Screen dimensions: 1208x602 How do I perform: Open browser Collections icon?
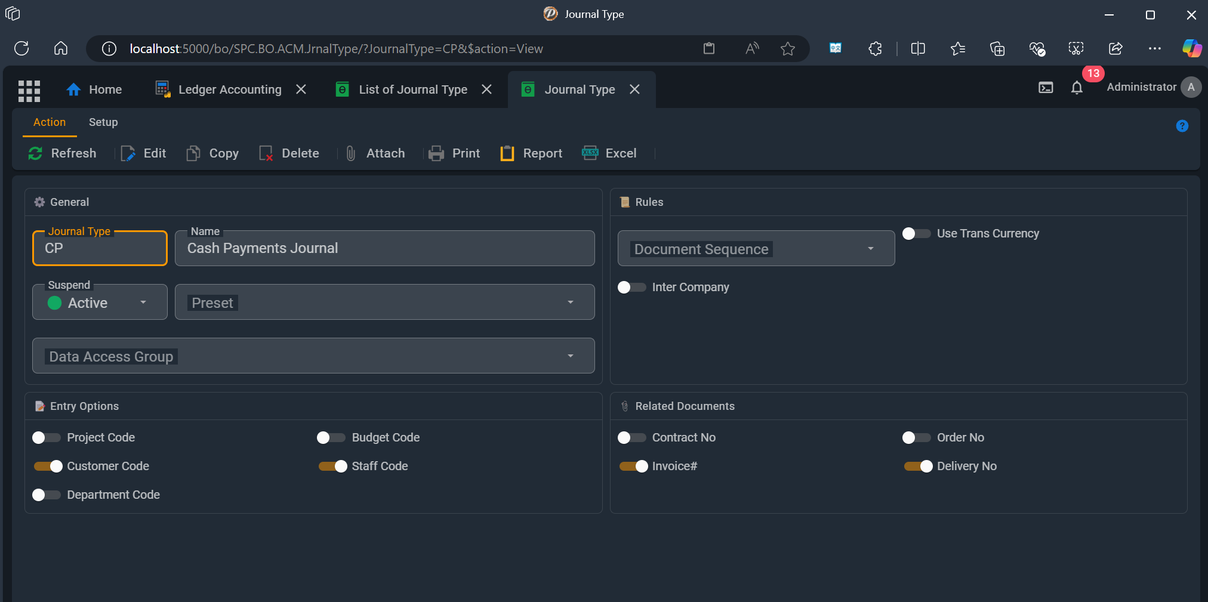(x=997, y=48)
